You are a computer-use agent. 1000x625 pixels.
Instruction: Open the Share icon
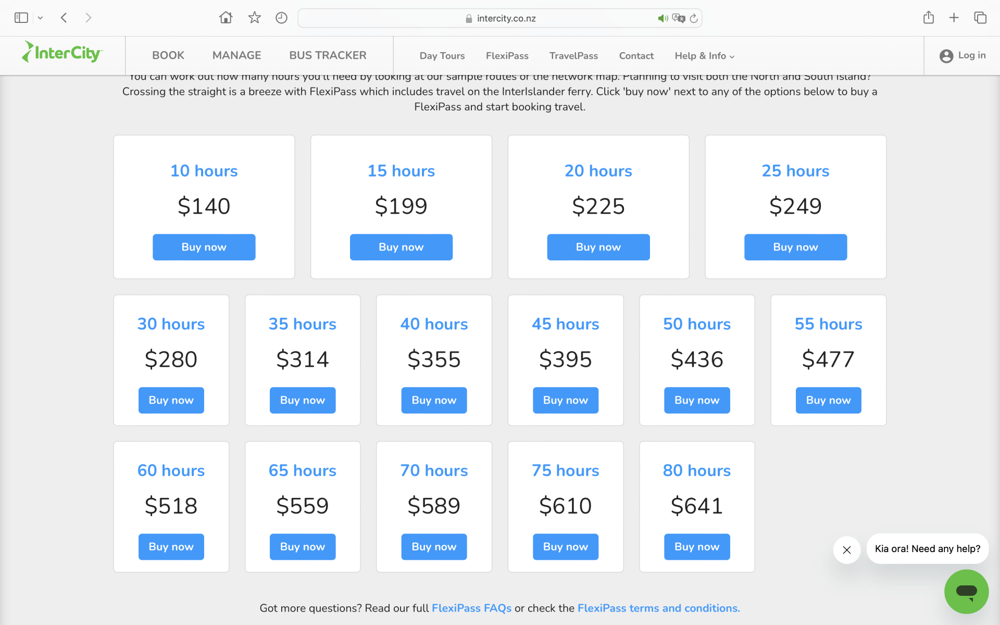coord(929,18)
